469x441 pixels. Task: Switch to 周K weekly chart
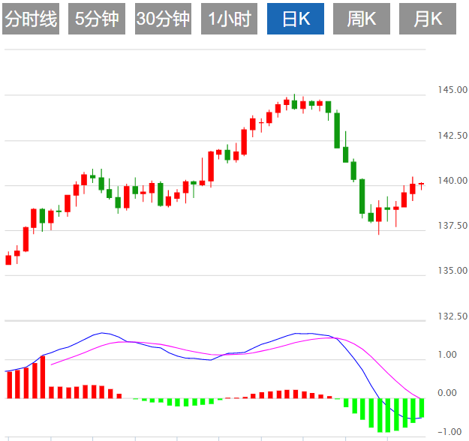[362, 19]
